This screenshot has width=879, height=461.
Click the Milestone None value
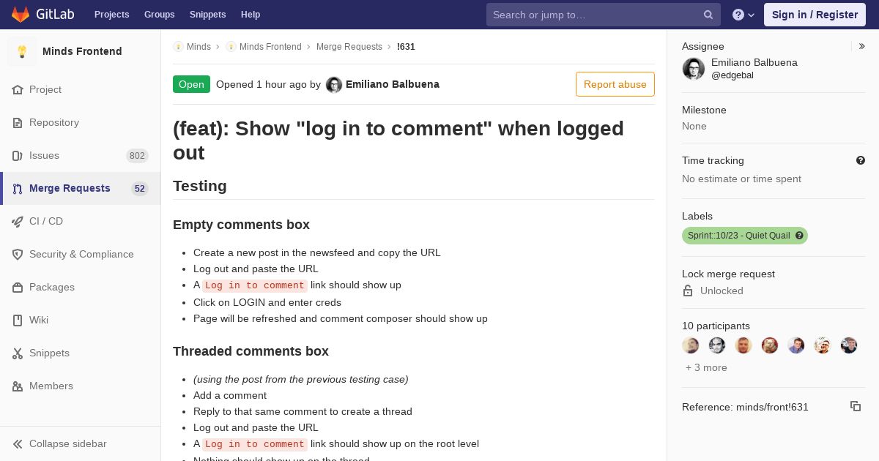(x=694, y=126)
